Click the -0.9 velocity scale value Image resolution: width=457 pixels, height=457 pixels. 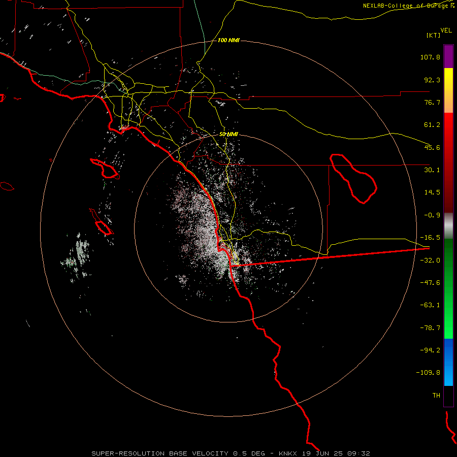pos(432,215)
